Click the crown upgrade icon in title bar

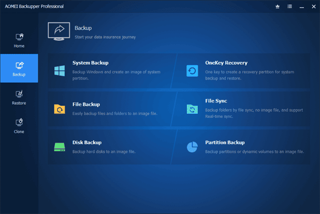(x=277, y=7)
